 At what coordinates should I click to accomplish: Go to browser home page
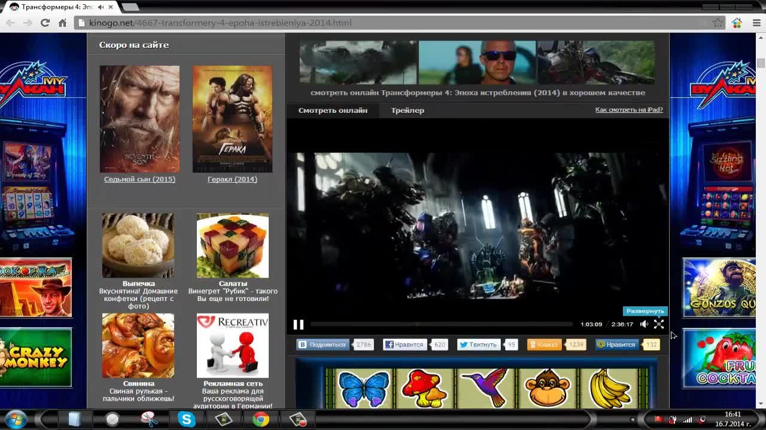(x=62, y=23)
